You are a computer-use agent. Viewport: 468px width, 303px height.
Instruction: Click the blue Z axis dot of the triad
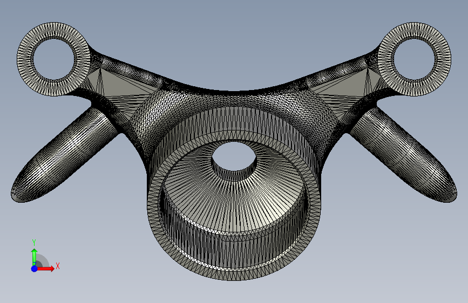click(x=35, y=268)
